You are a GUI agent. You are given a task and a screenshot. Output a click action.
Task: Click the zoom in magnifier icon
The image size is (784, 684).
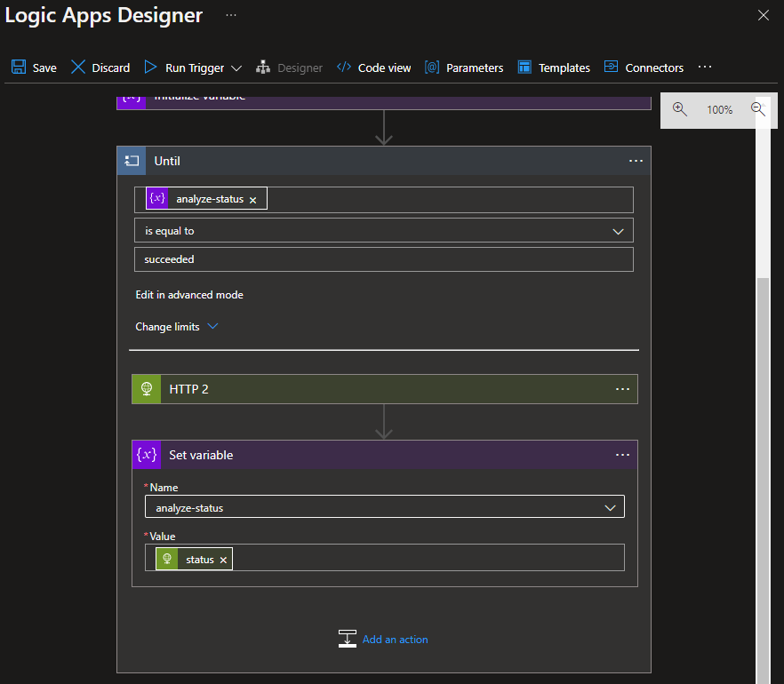(x=680, y=109)
